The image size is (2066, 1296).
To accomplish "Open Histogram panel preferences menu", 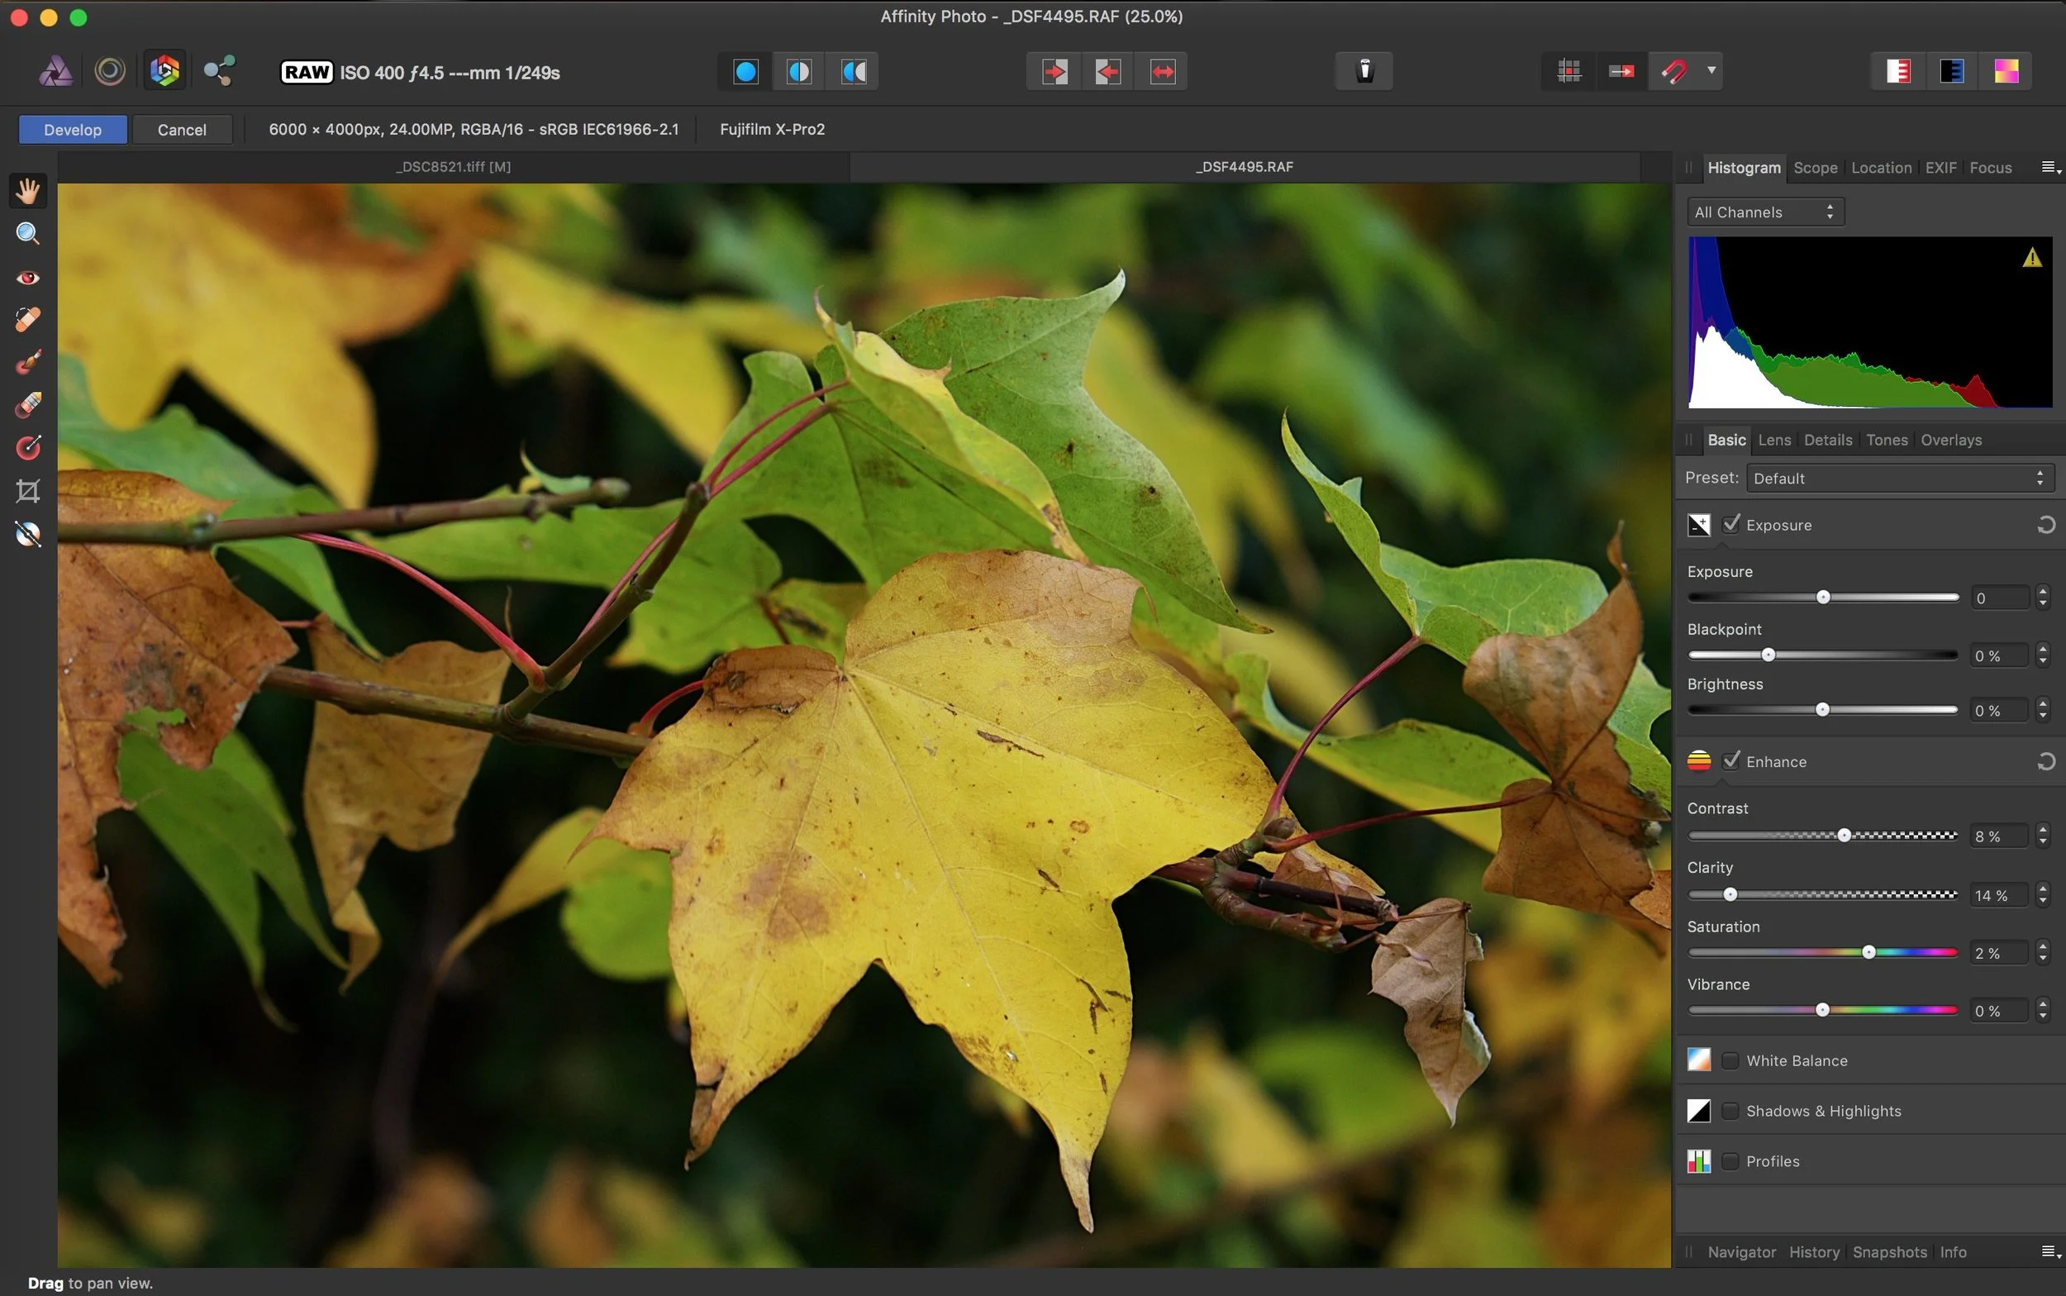I will coord(2049,167).
